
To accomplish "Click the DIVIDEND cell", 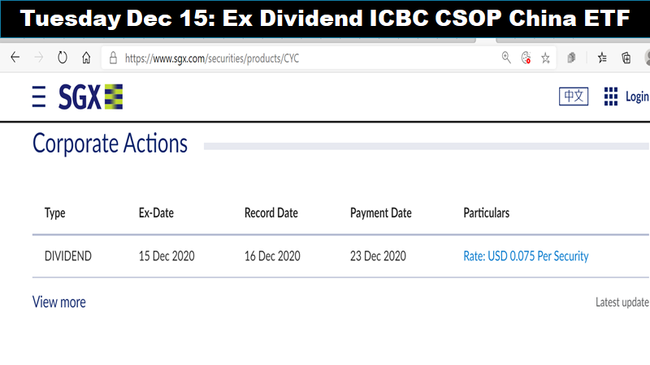I will pos(68,256).
